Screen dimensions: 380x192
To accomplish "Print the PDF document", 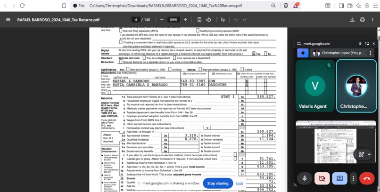I will pyautogui.click(x=362, y=20).
